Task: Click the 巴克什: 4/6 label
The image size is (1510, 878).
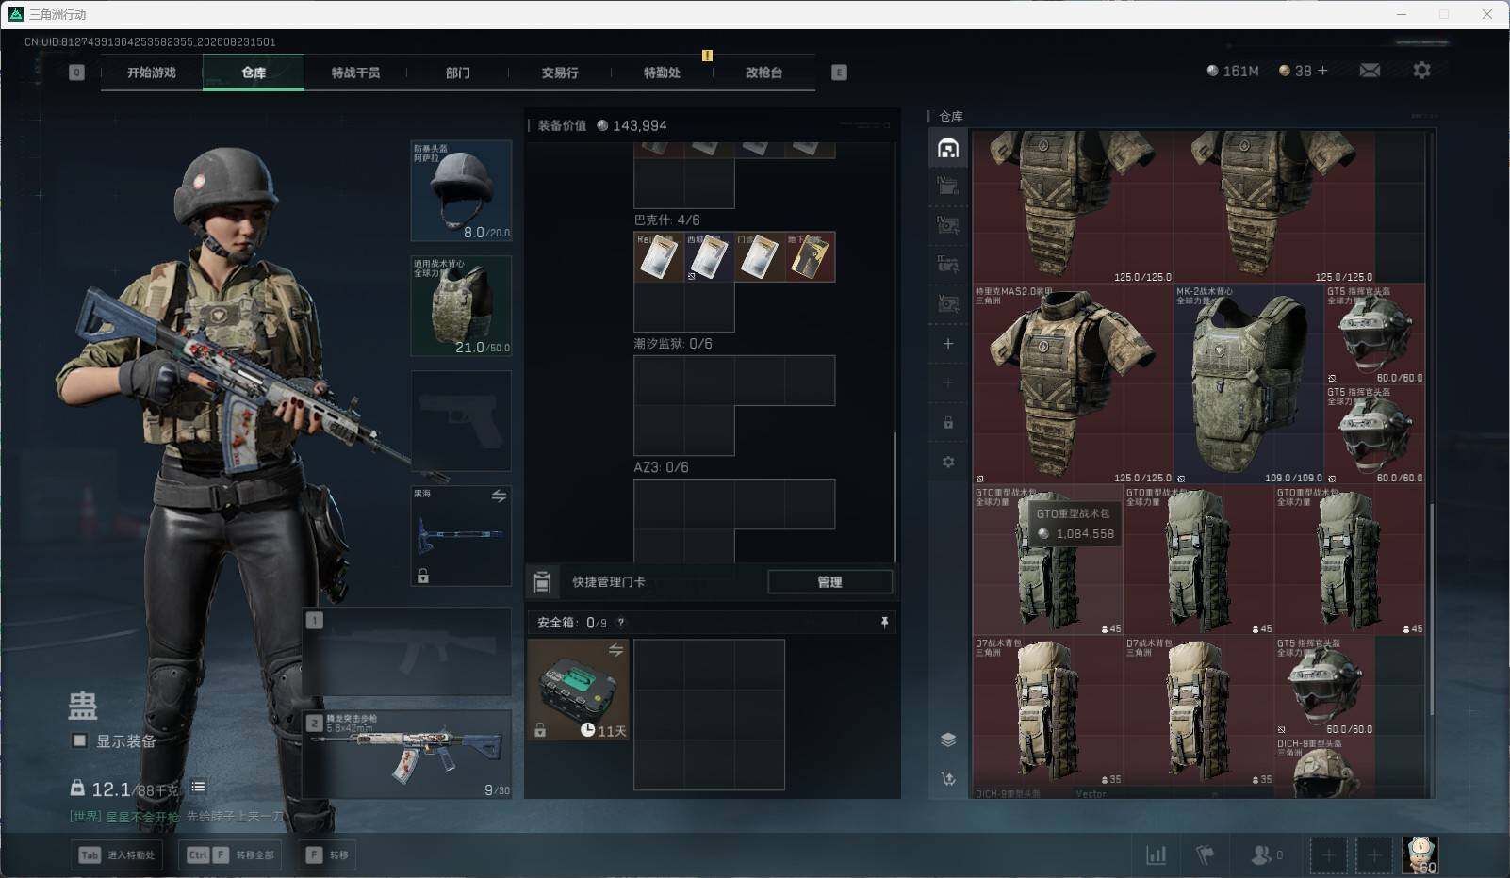Action: [666, 219]
